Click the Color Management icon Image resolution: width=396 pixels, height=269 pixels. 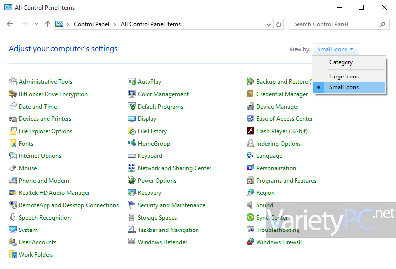(132, 94)
